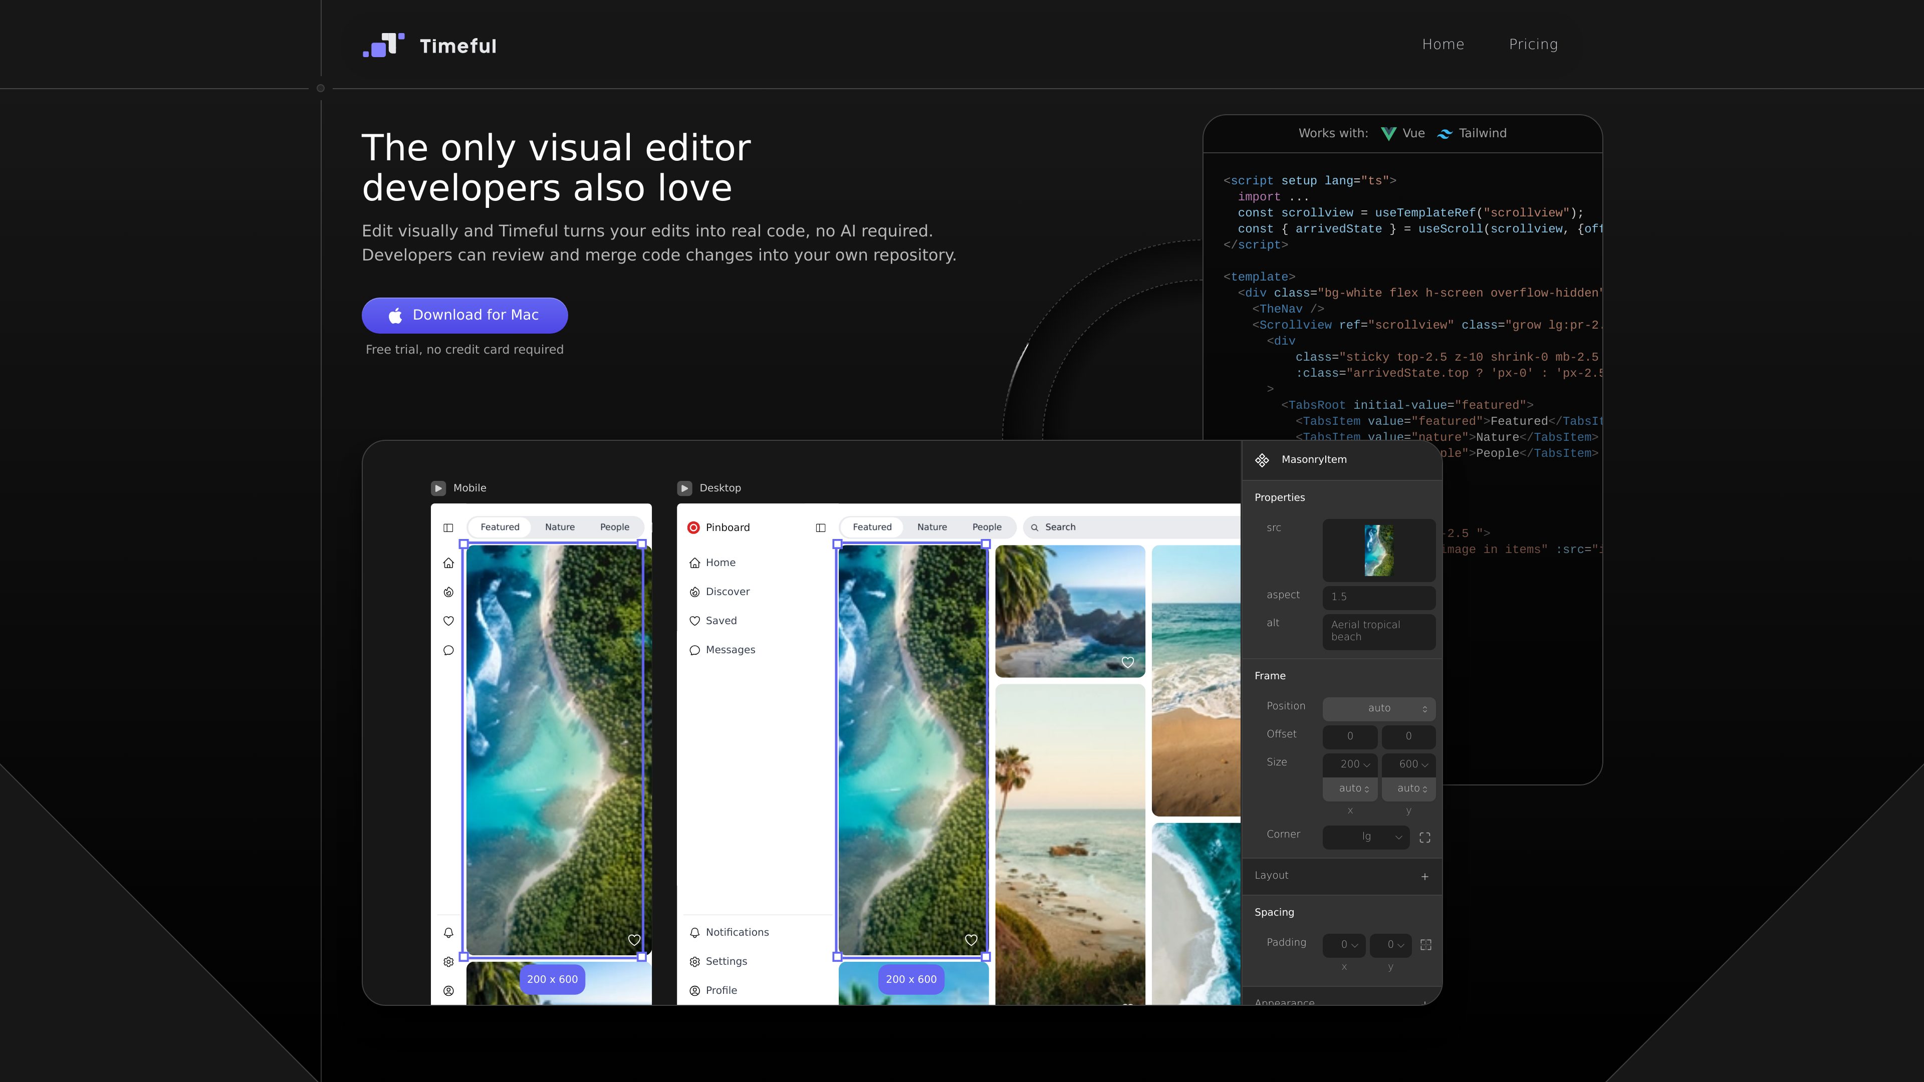Click the Pinboard red logo icon
This screenshot has height=1082, width=1924.
click(x=693, y=527)
